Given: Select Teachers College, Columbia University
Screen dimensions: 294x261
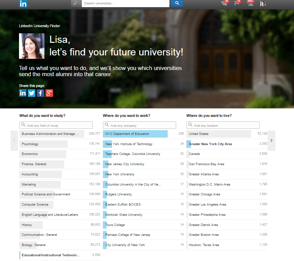Looking at the screenshot, I should pyautogui.click(x=143, y=154).
